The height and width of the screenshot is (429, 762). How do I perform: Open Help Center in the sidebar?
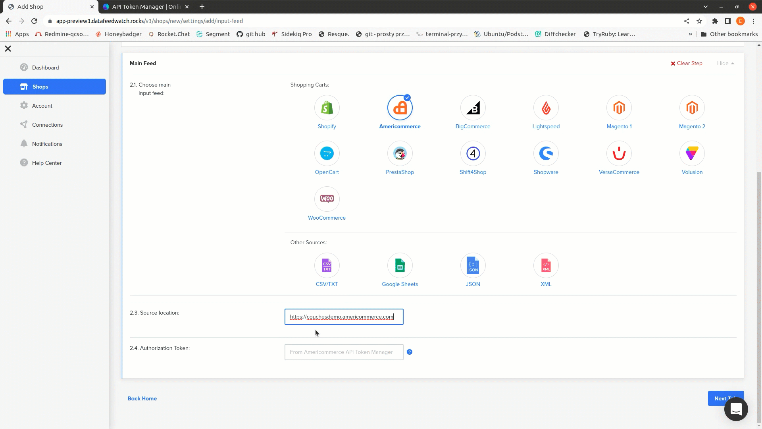(54, 163)
